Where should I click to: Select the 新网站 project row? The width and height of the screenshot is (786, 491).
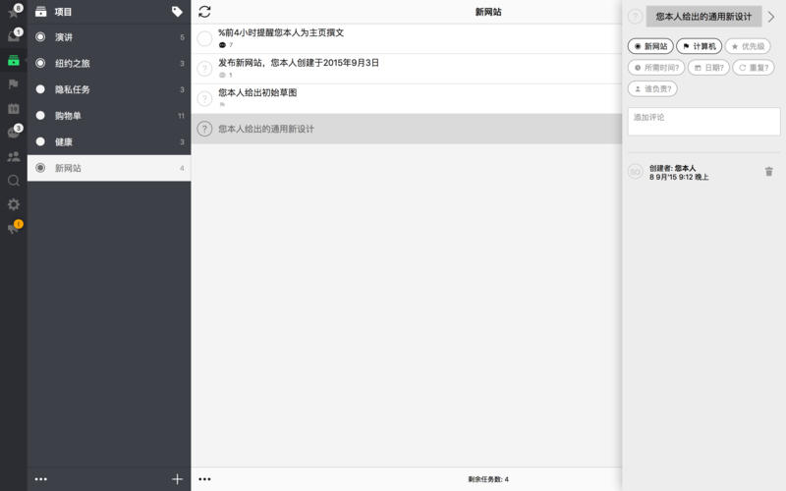109,168
